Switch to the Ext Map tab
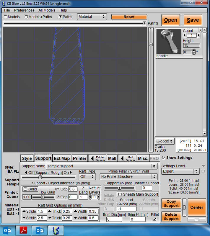Screen dimensions: 210x236 (62, 158)
